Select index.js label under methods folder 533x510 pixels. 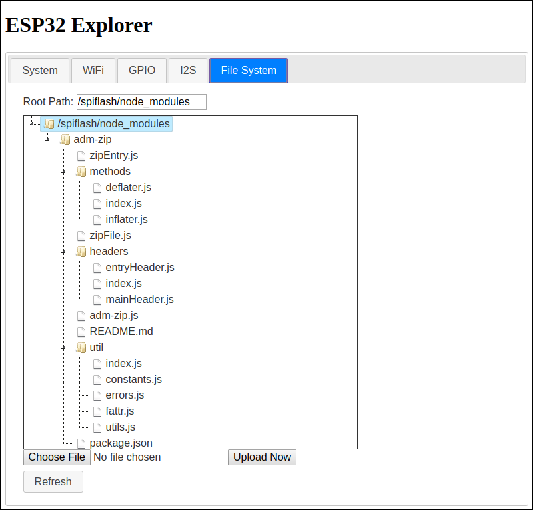pos(123,204)
